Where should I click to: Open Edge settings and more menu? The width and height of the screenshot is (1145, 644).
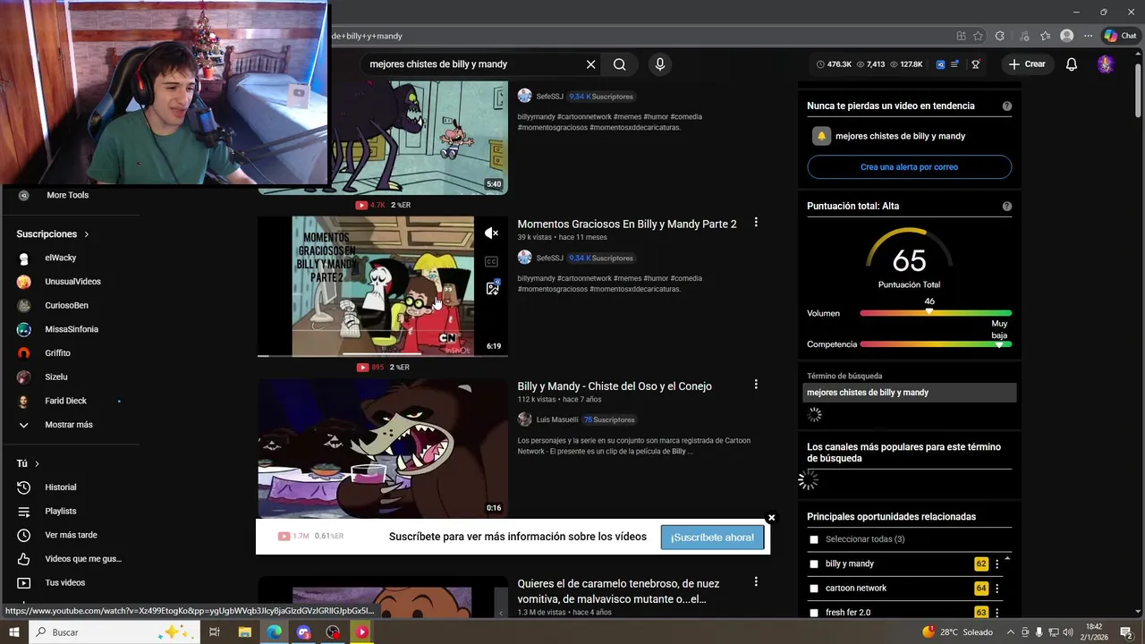point(1088,36)
